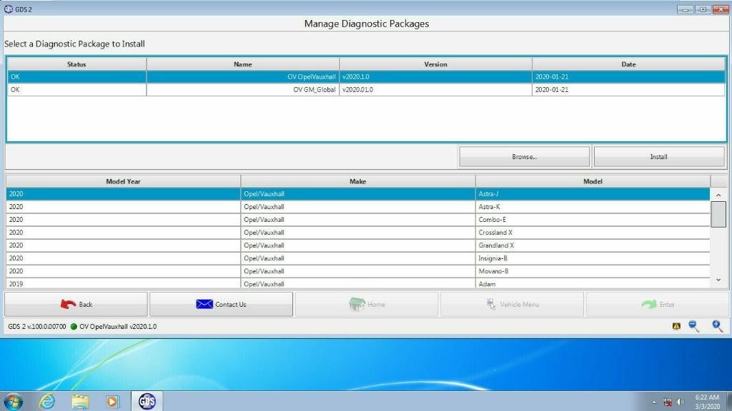Sort packages by Status column header
Viewport: 732px width, 411px height.
tap(76, 64)
